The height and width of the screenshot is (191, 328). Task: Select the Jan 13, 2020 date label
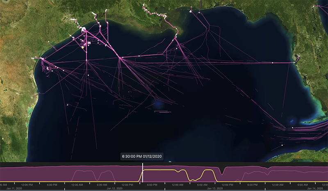[215, 189]
